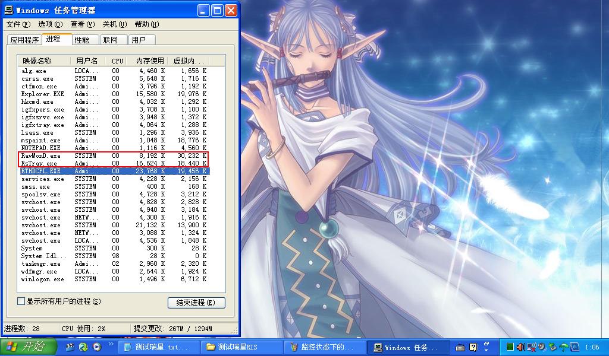Select the csrss.exe process row
This screenshot has height=356, width=609.
pos(115,79)
